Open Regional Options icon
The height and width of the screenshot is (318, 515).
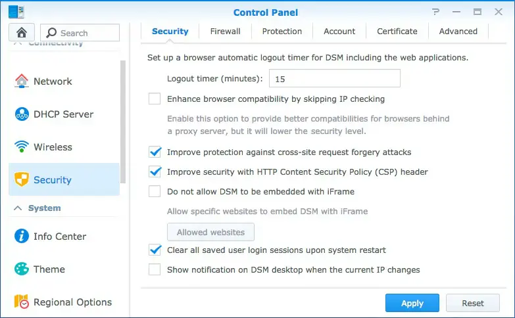click(22, 302)
